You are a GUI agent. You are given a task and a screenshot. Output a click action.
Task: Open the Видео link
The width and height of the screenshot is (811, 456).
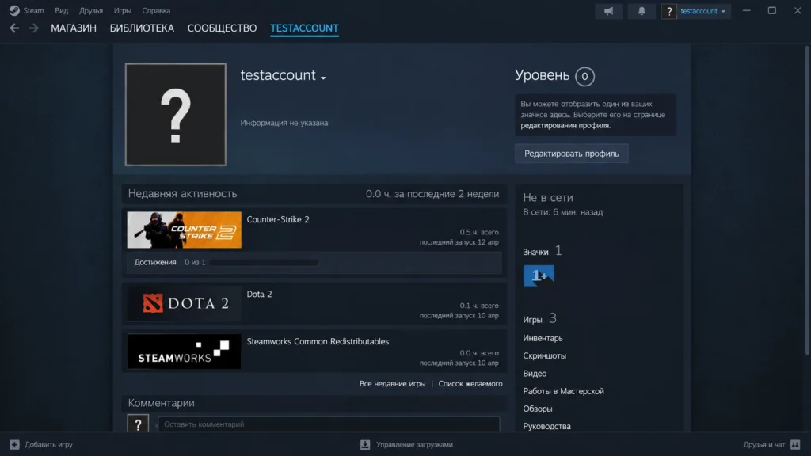[535, 374]
